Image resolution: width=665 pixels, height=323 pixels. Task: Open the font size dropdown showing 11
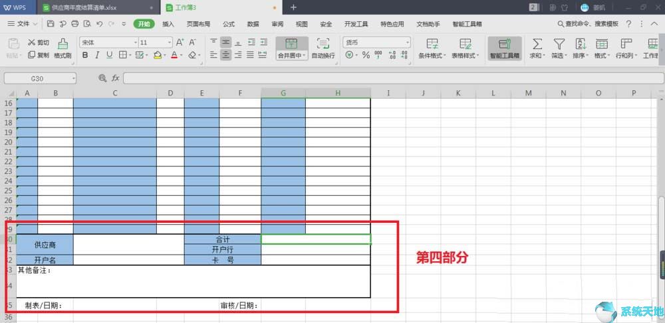pos(170,42)
